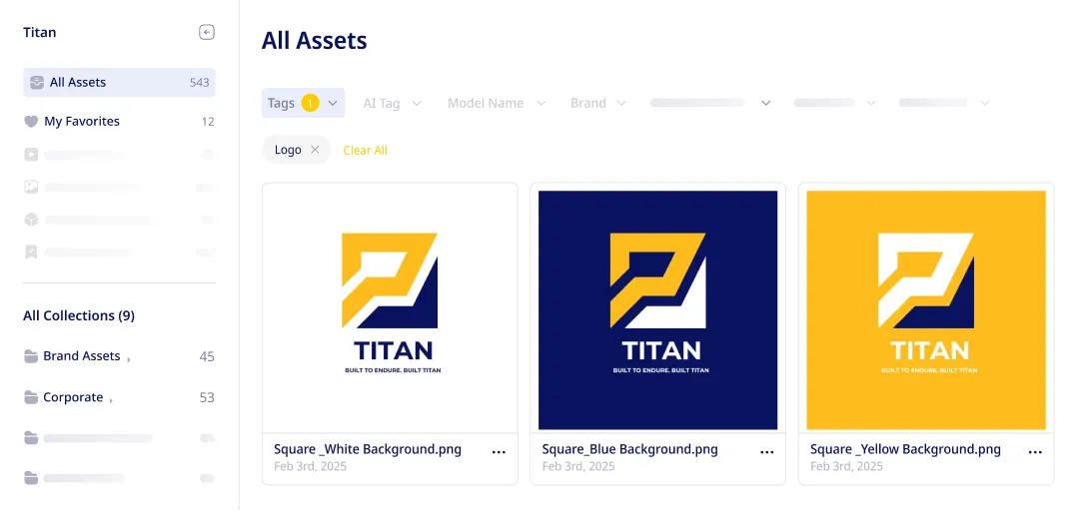Open the Model Name filter dropdown

497,103
